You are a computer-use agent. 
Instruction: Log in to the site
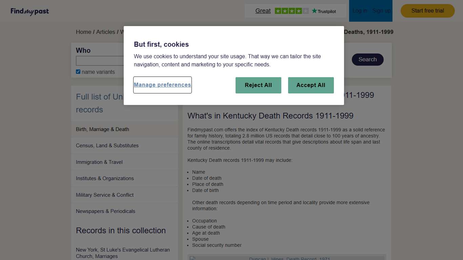pyautogui.click(x=360, y=10)
